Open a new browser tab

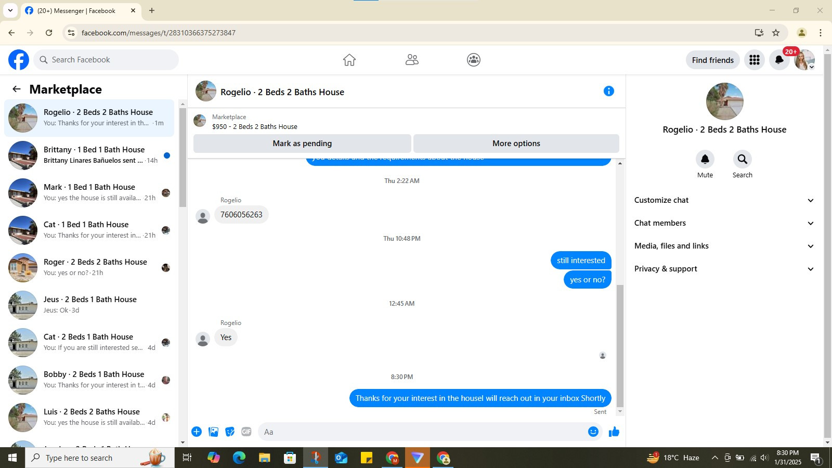tap(152, 10)
